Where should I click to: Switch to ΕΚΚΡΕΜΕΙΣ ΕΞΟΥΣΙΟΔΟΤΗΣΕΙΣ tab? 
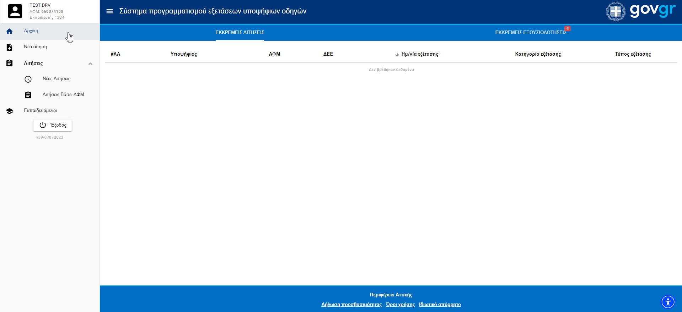click(x=531, y=32)
